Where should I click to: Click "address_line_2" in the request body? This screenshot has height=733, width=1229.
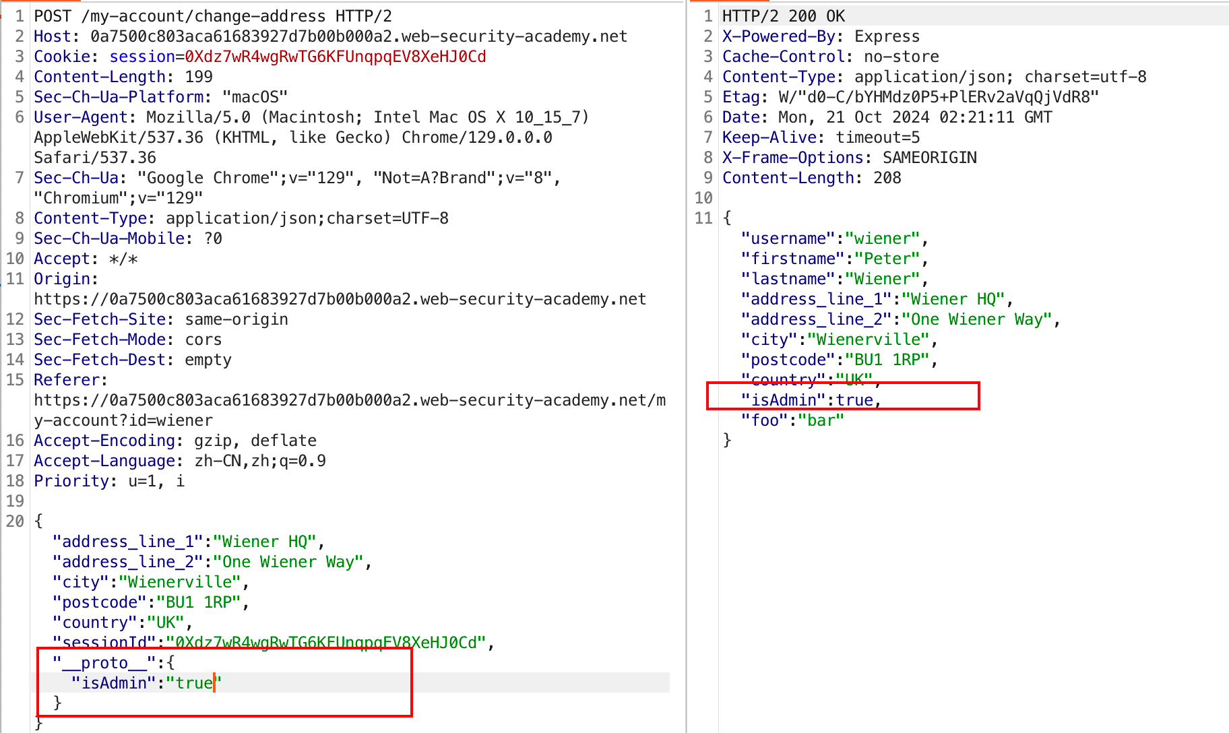128,562
